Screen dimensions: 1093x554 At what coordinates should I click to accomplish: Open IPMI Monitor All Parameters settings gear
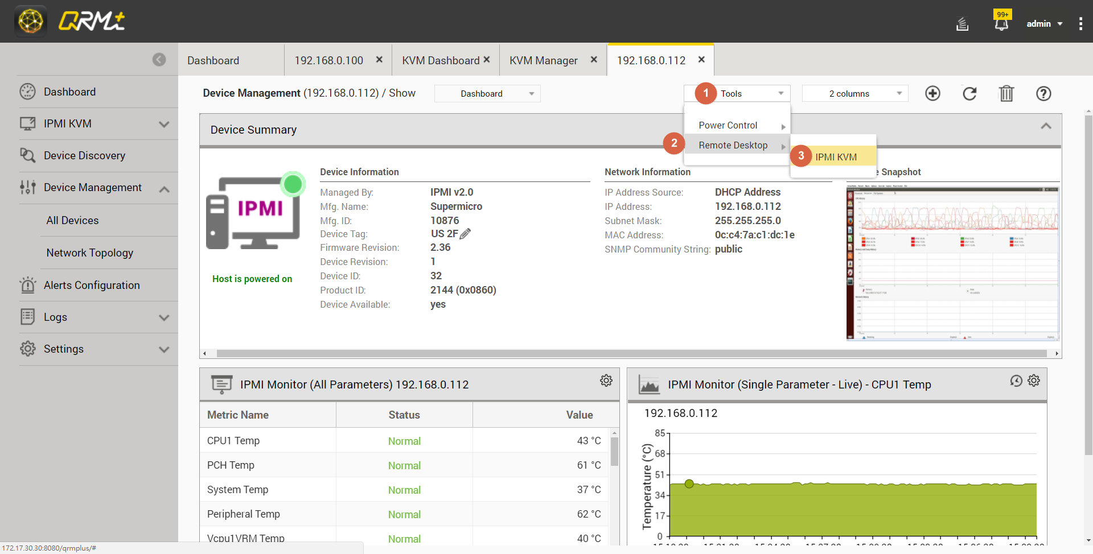coord(606,381)
